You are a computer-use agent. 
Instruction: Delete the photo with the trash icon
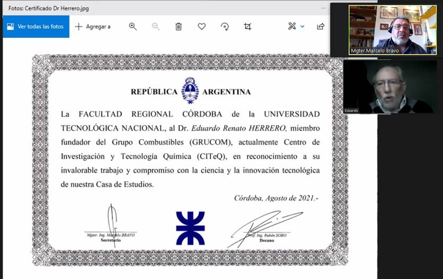coord(179,26)
